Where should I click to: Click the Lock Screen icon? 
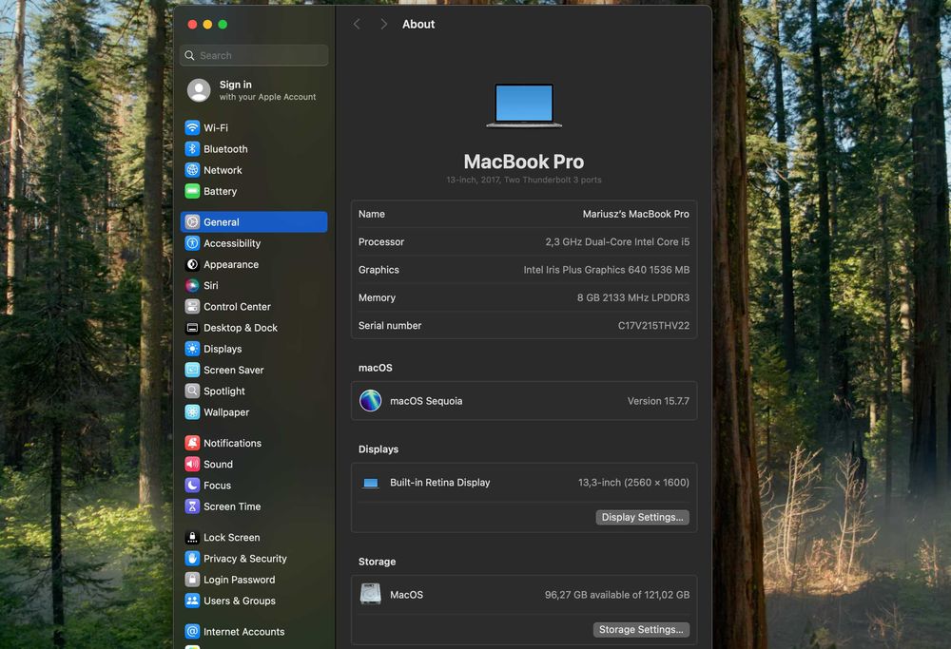coord(192,538)
